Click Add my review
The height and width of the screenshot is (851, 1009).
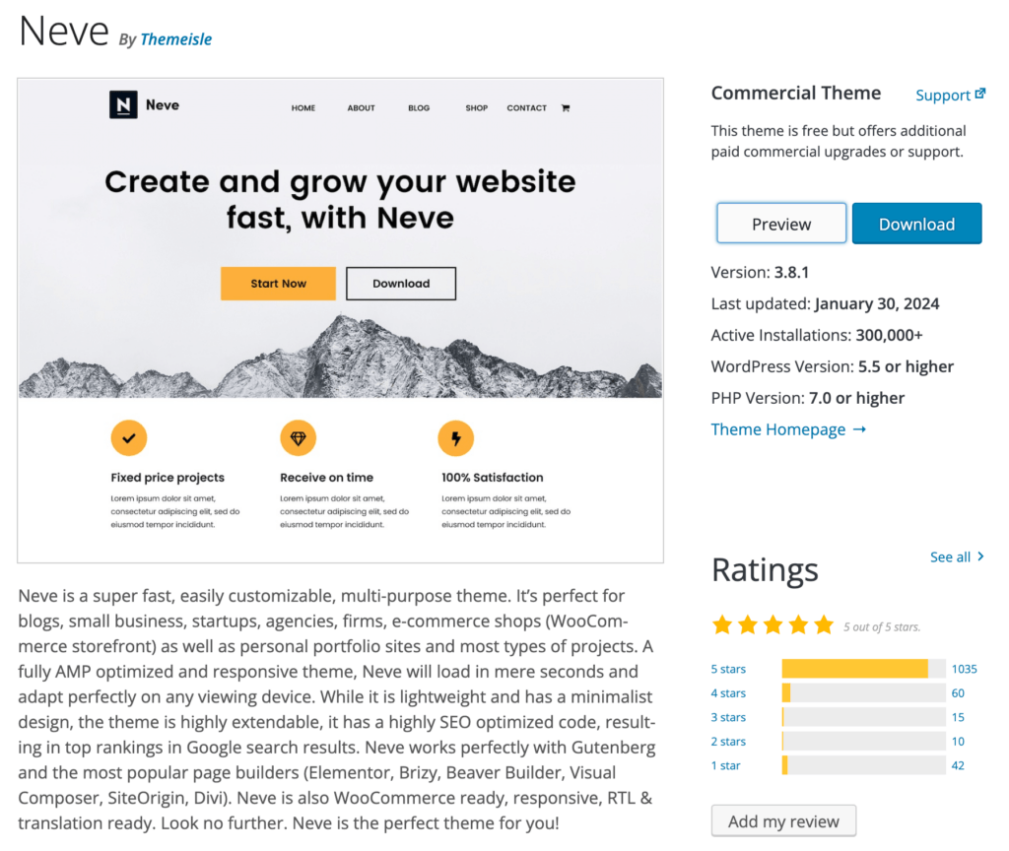[783, 820]
